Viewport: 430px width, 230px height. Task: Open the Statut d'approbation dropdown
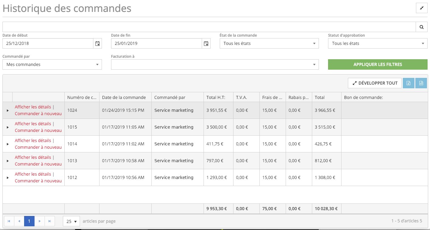(378, 43)
